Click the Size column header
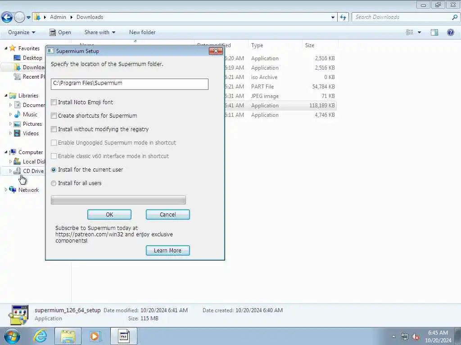 (x=320, y=45)
